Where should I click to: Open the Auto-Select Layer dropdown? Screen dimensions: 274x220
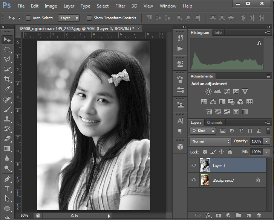pyautogui.click(x=69, y=18)
